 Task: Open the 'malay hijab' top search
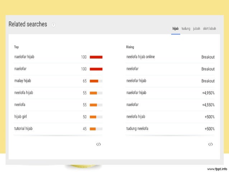23,81
